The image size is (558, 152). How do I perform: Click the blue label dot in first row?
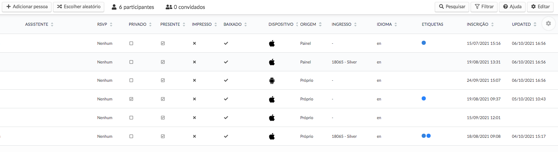tap(424, 43)
